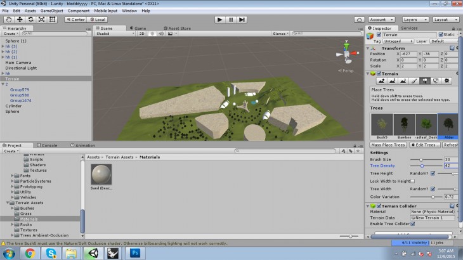Toggle Lock Width to Height checkbox

[413, 181]
